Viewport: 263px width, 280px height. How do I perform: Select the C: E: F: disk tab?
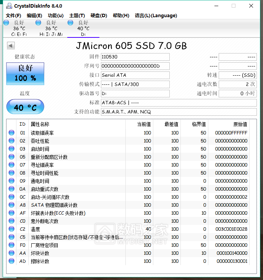click(19, 28)
